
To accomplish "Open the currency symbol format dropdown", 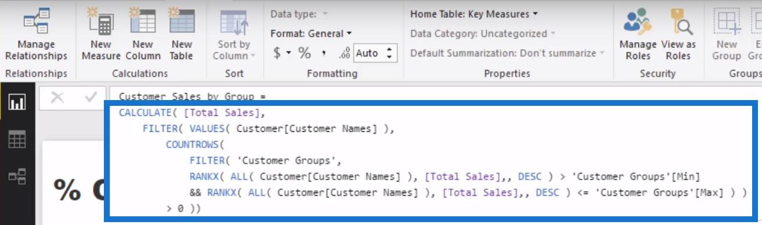I will click(281, 53).
